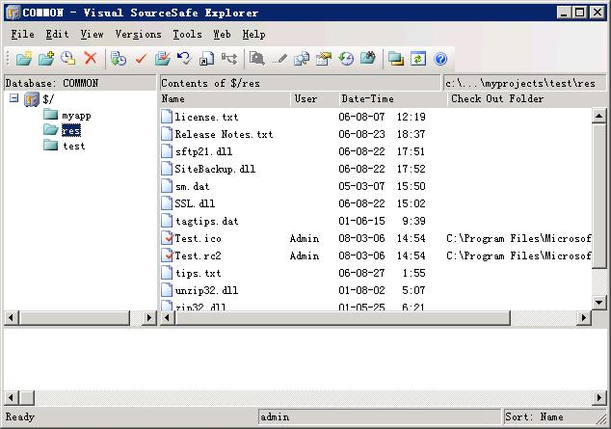Click the Undo Check Out icon
Image resolution: width=611 pixels, height=429 pixels.
pyautogui.click(x=184, y=59)
